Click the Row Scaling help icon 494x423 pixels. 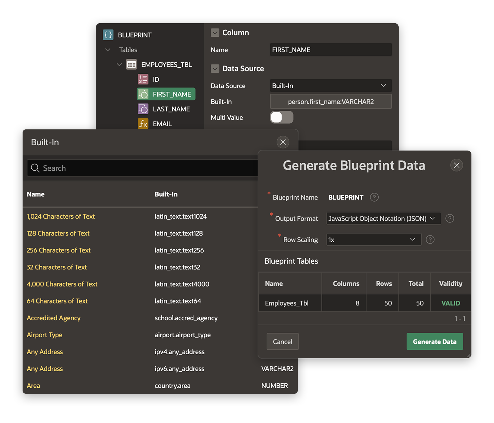point(430,239)
